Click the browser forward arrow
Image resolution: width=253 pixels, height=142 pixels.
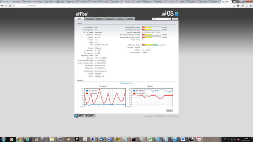click(6, 6)
